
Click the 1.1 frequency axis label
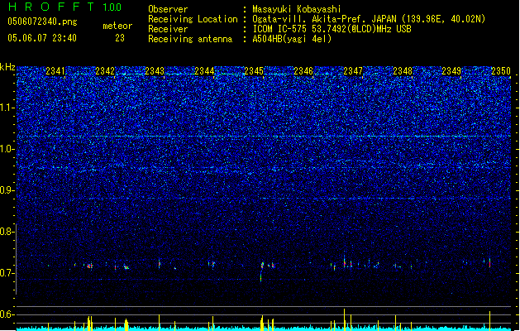(7, 108)
